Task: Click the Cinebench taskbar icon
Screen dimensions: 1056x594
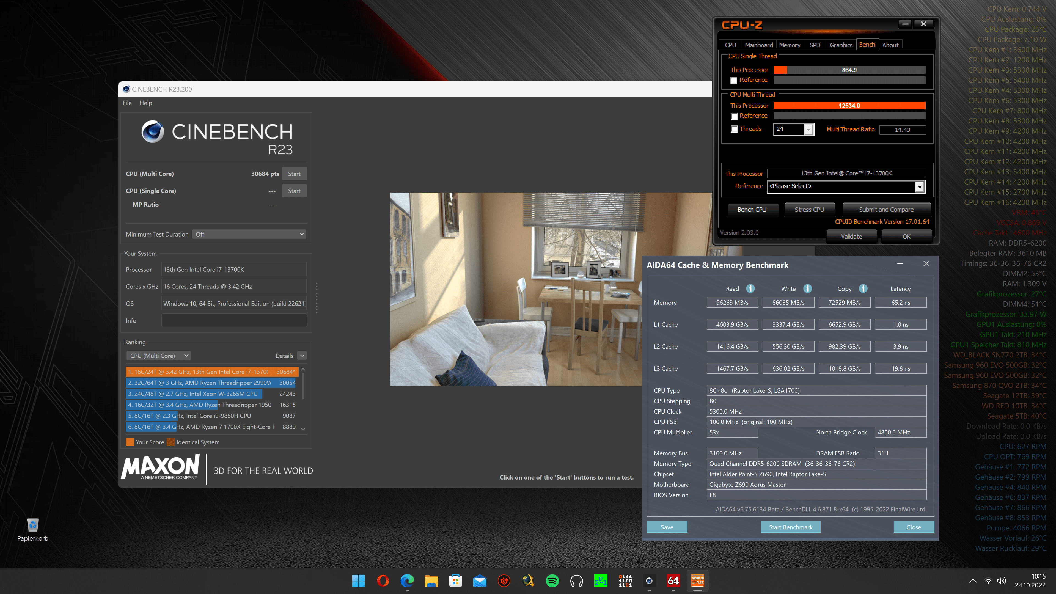Action: pos(649,581)
